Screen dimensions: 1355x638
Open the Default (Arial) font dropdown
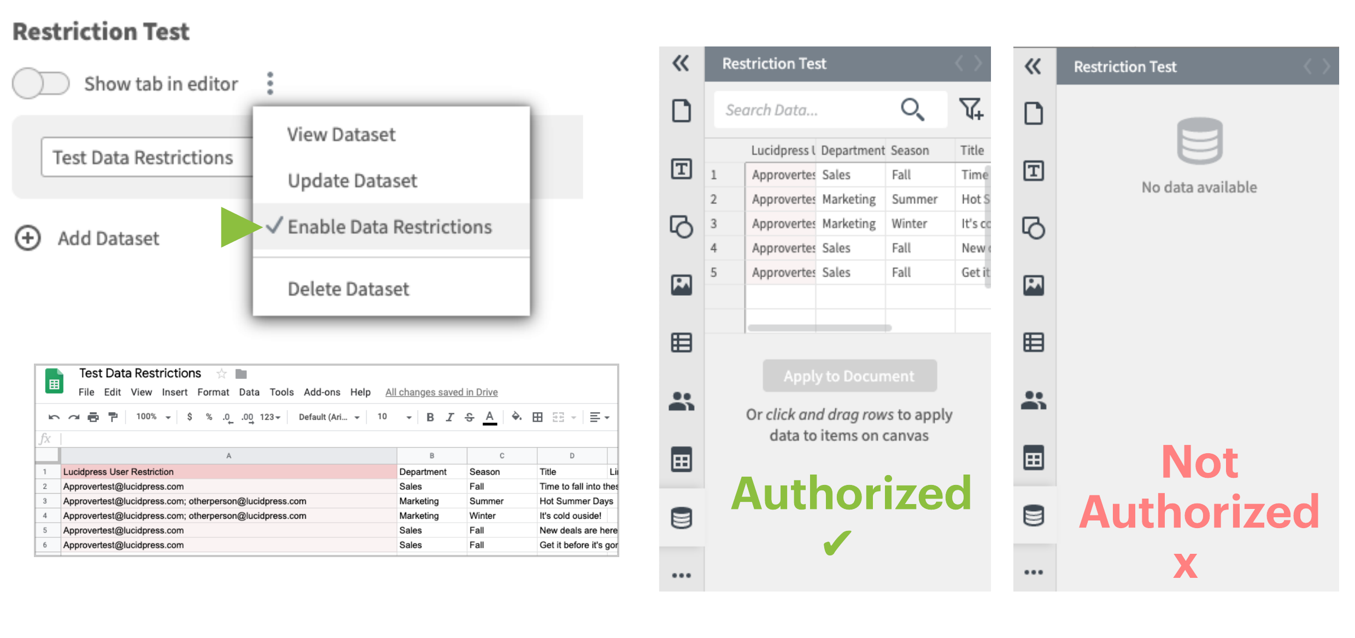[x=329, y=417]
